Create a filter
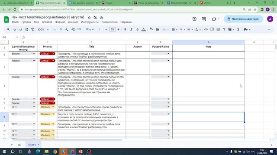277x155 pixels. click(224, 30)
